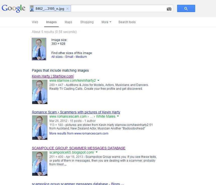Open SCAMPOLICE GROUP SCAMMER MESSAGES DATABASE result

[x=79, y=148]
